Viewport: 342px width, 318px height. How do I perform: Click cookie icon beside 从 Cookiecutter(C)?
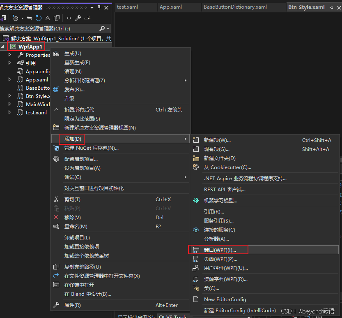tap(196, 167)
